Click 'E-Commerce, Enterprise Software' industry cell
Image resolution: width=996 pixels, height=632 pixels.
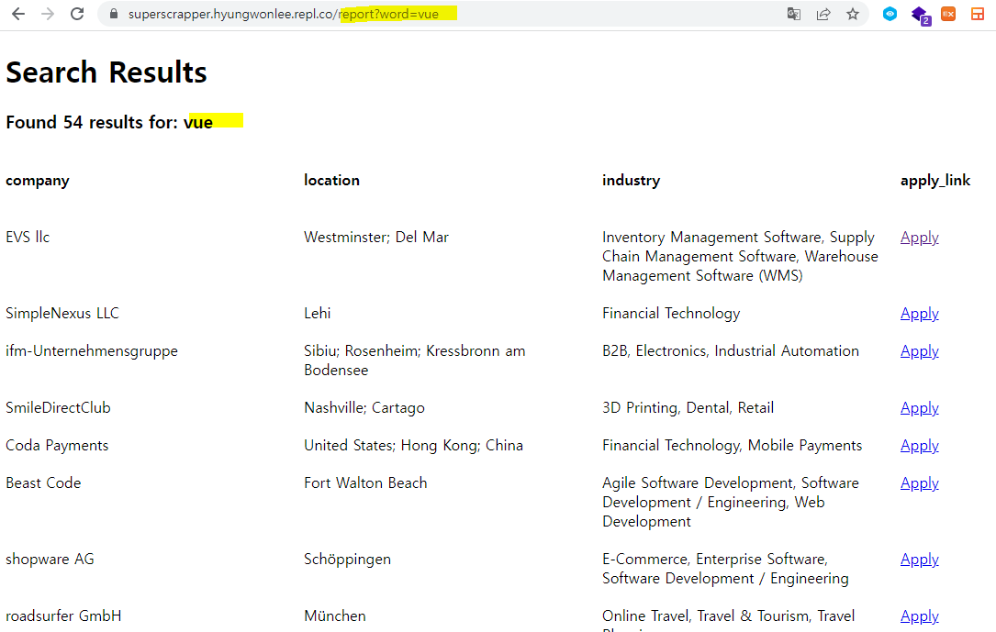click(x=725, y=569)
